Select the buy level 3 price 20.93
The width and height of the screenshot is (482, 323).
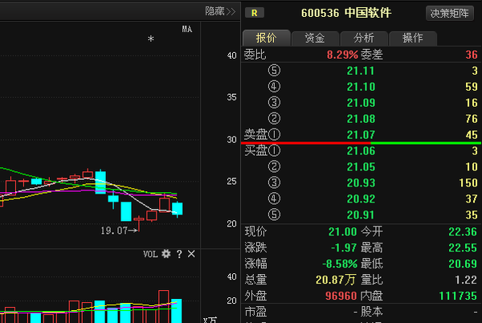(x=361, y=183)
